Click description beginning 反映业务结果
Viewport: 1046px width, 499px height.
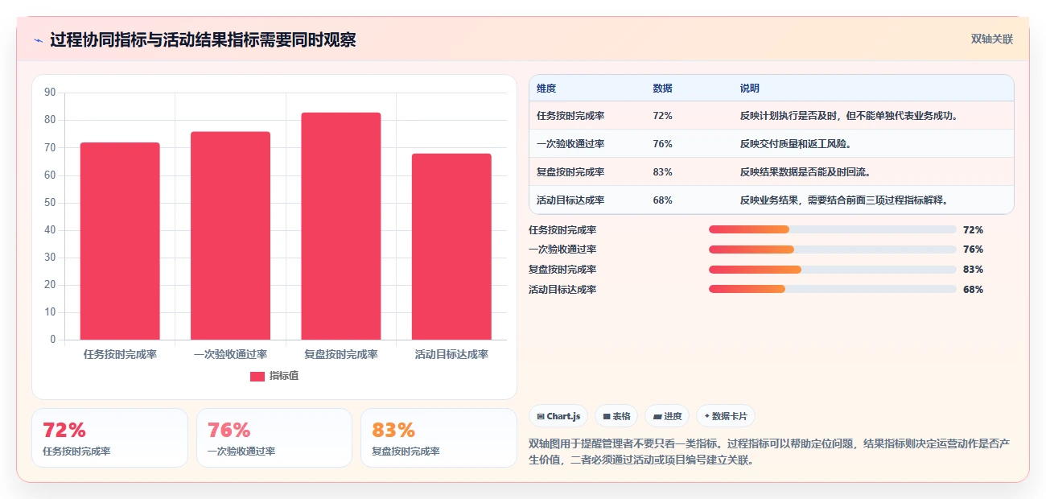pos(845,200)
